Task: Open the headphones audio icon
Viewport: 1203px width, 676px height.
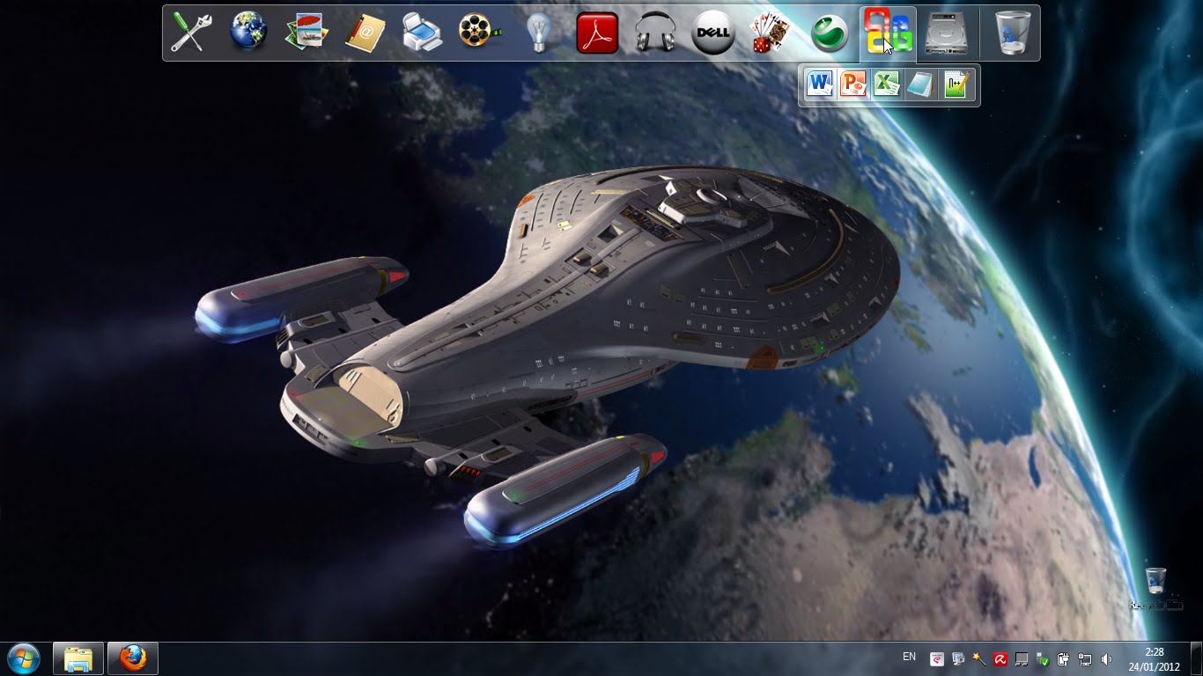Action: [x=654, y=33]
